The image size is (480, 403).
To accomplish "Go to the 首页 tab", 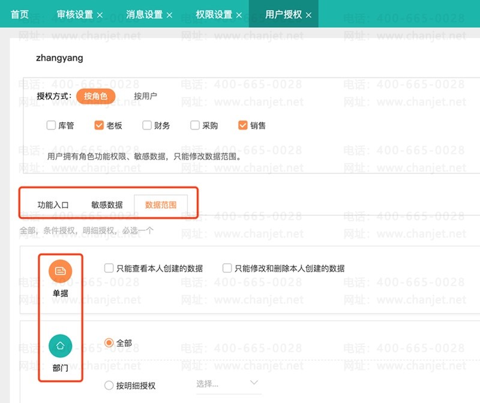I will tap(20, 14).
